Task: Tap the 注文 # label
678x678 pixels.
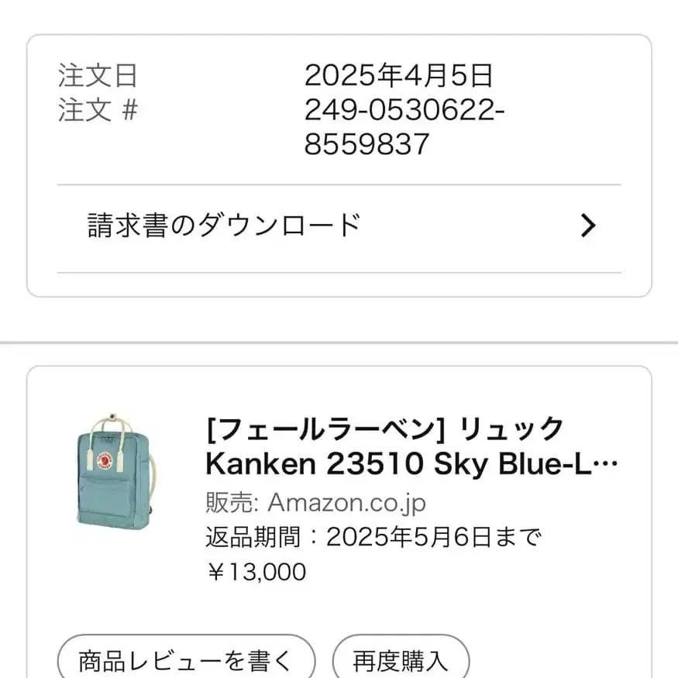Action: point(98,111)
